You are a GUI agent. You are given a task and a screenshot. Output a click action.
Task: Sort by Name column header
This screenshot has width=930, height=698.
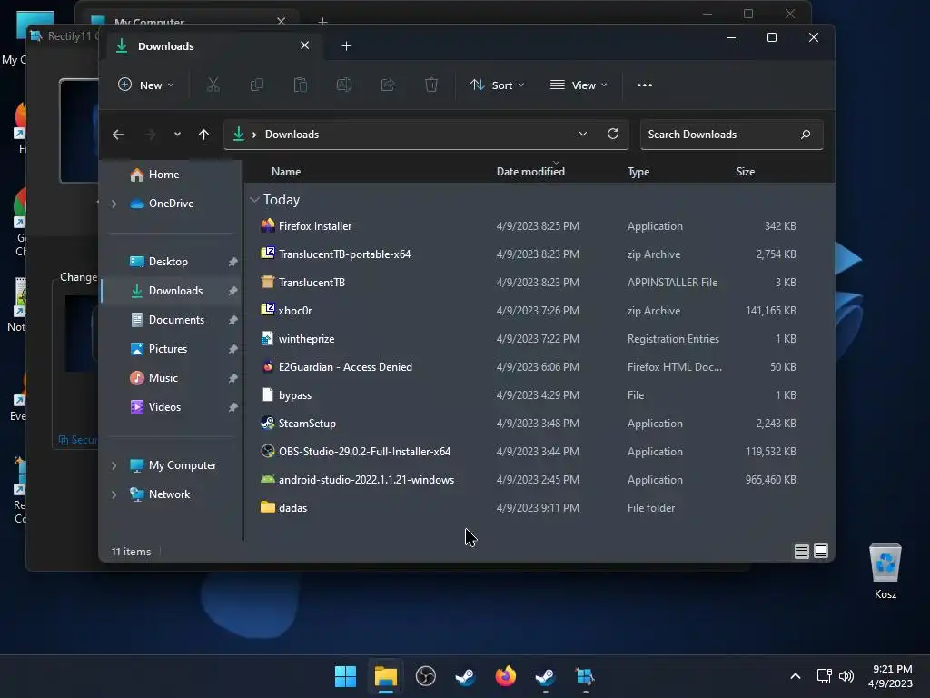click(x=286, y=172)
